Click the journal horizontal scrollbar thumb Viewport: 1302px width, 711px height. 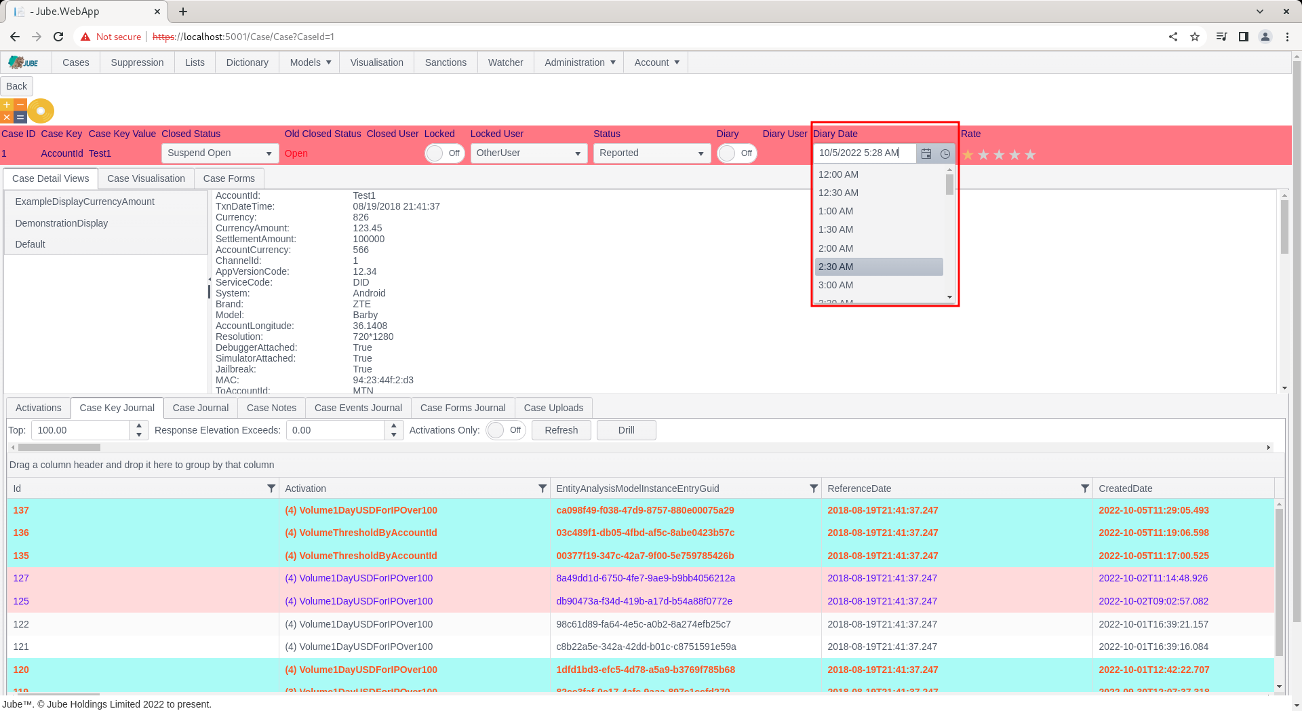tap(59, 447)
